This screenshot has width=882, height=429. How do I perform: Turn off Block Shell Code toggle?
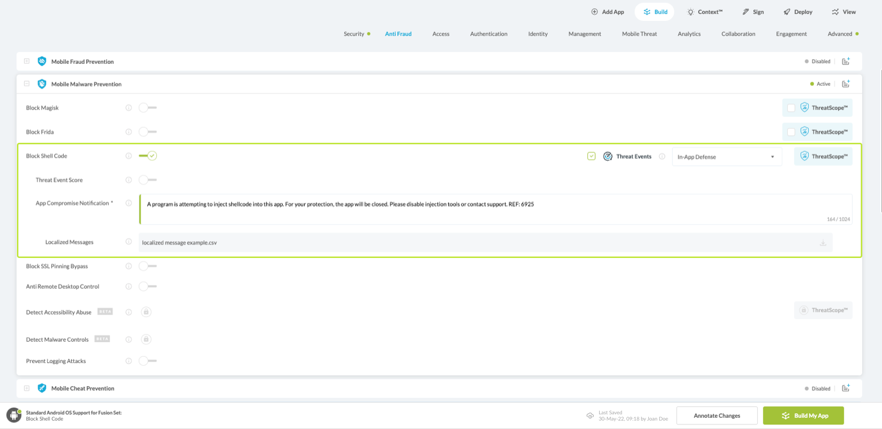[148, 156]
